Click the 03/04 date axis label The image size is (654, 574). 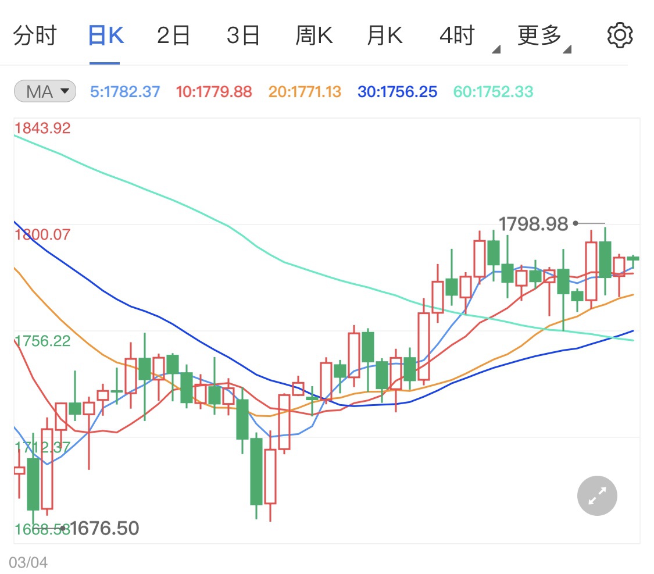pos(28,562)
